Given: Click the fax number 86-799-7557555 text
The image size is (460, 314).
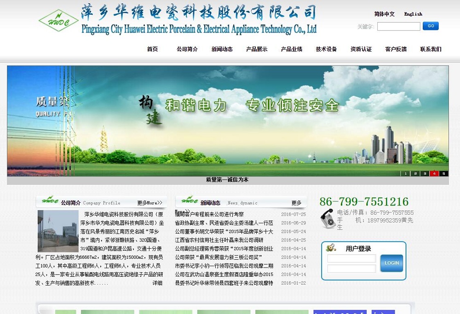Looking at the screenshot, I should [x=392, y=212].
